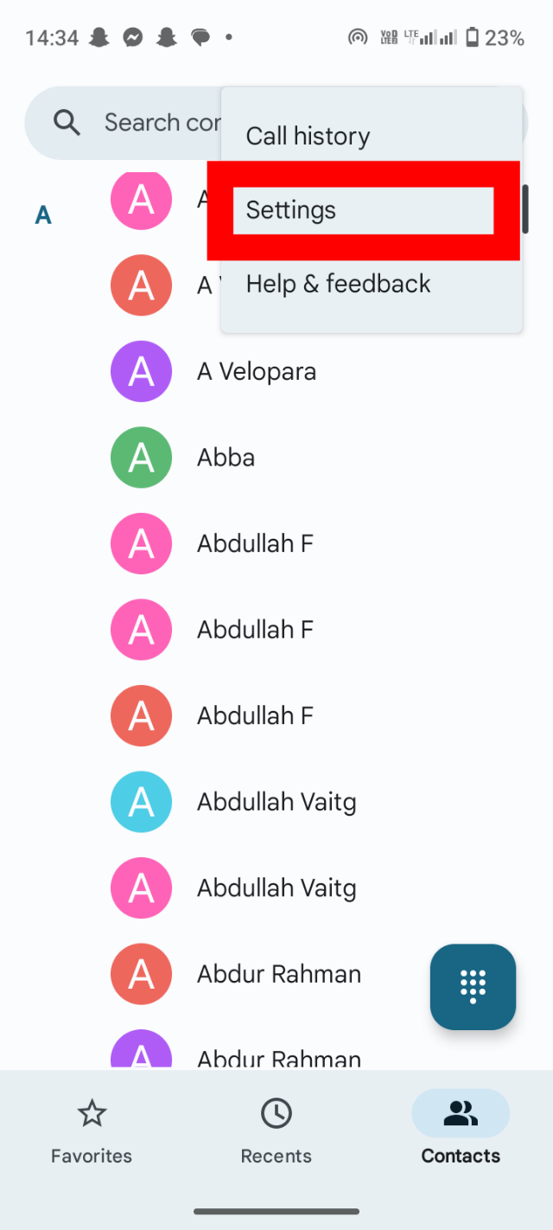Choose Help & feedback menu entry
The width and height of the screenshot is (553, 1230).
[338, 284]
